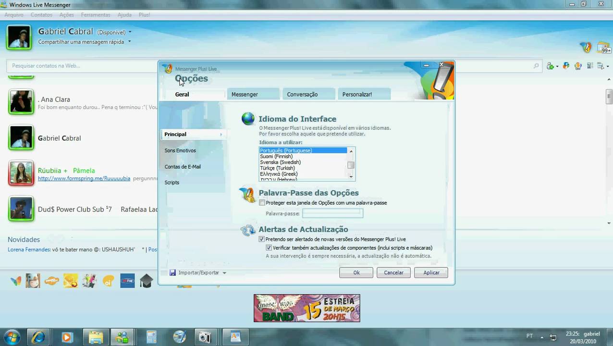Click the contact list layout icon
This screenshot has height=346, width=613.
[x=589, y=66]
